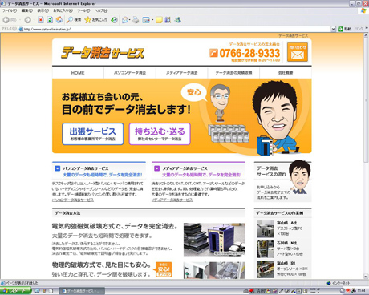Open 石川県 case thumbnail
Image resolution: width=369 pixels, height=295 pixels.
coord(266,249)
